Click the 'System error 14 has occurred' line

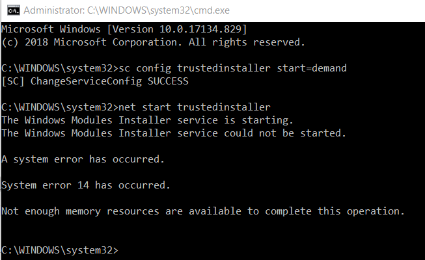[86, 185]
